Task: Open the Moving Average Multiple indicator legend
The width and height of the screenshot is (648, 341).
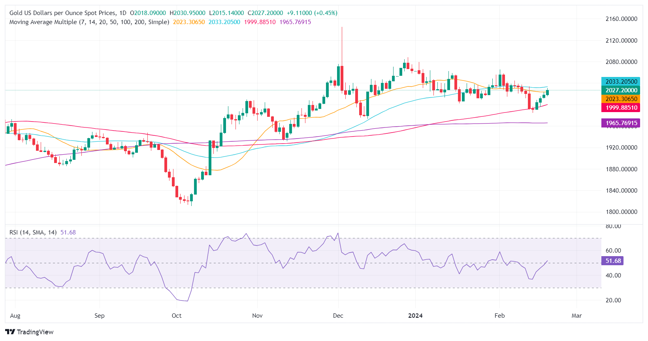Action: [x=89, y=22]
